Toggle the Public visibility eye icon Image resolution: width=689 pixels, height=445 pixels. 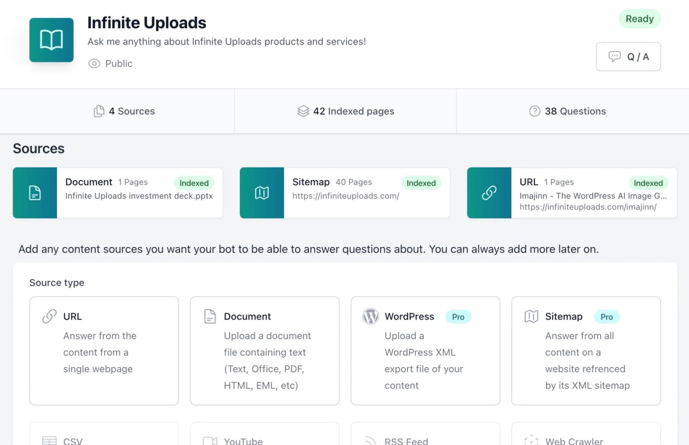(x=94, y=64)
